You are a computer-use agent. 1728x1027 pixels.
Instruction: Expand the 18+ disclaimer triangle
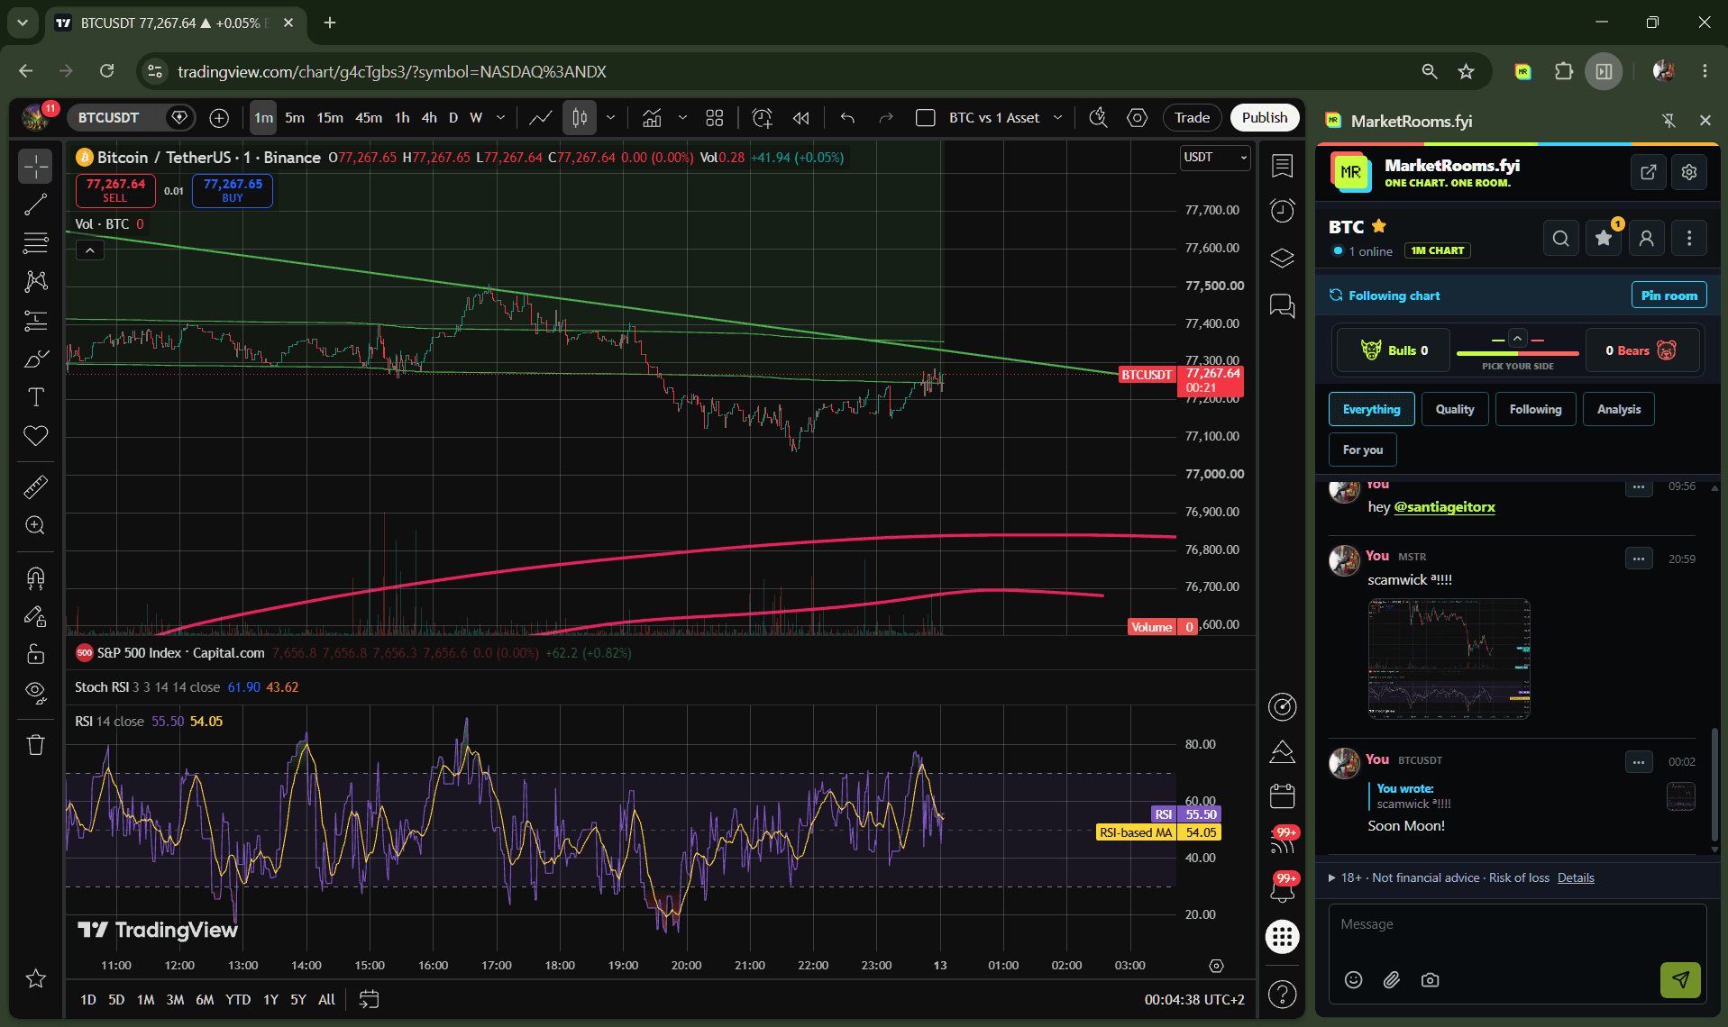[x=1331, y=877]
